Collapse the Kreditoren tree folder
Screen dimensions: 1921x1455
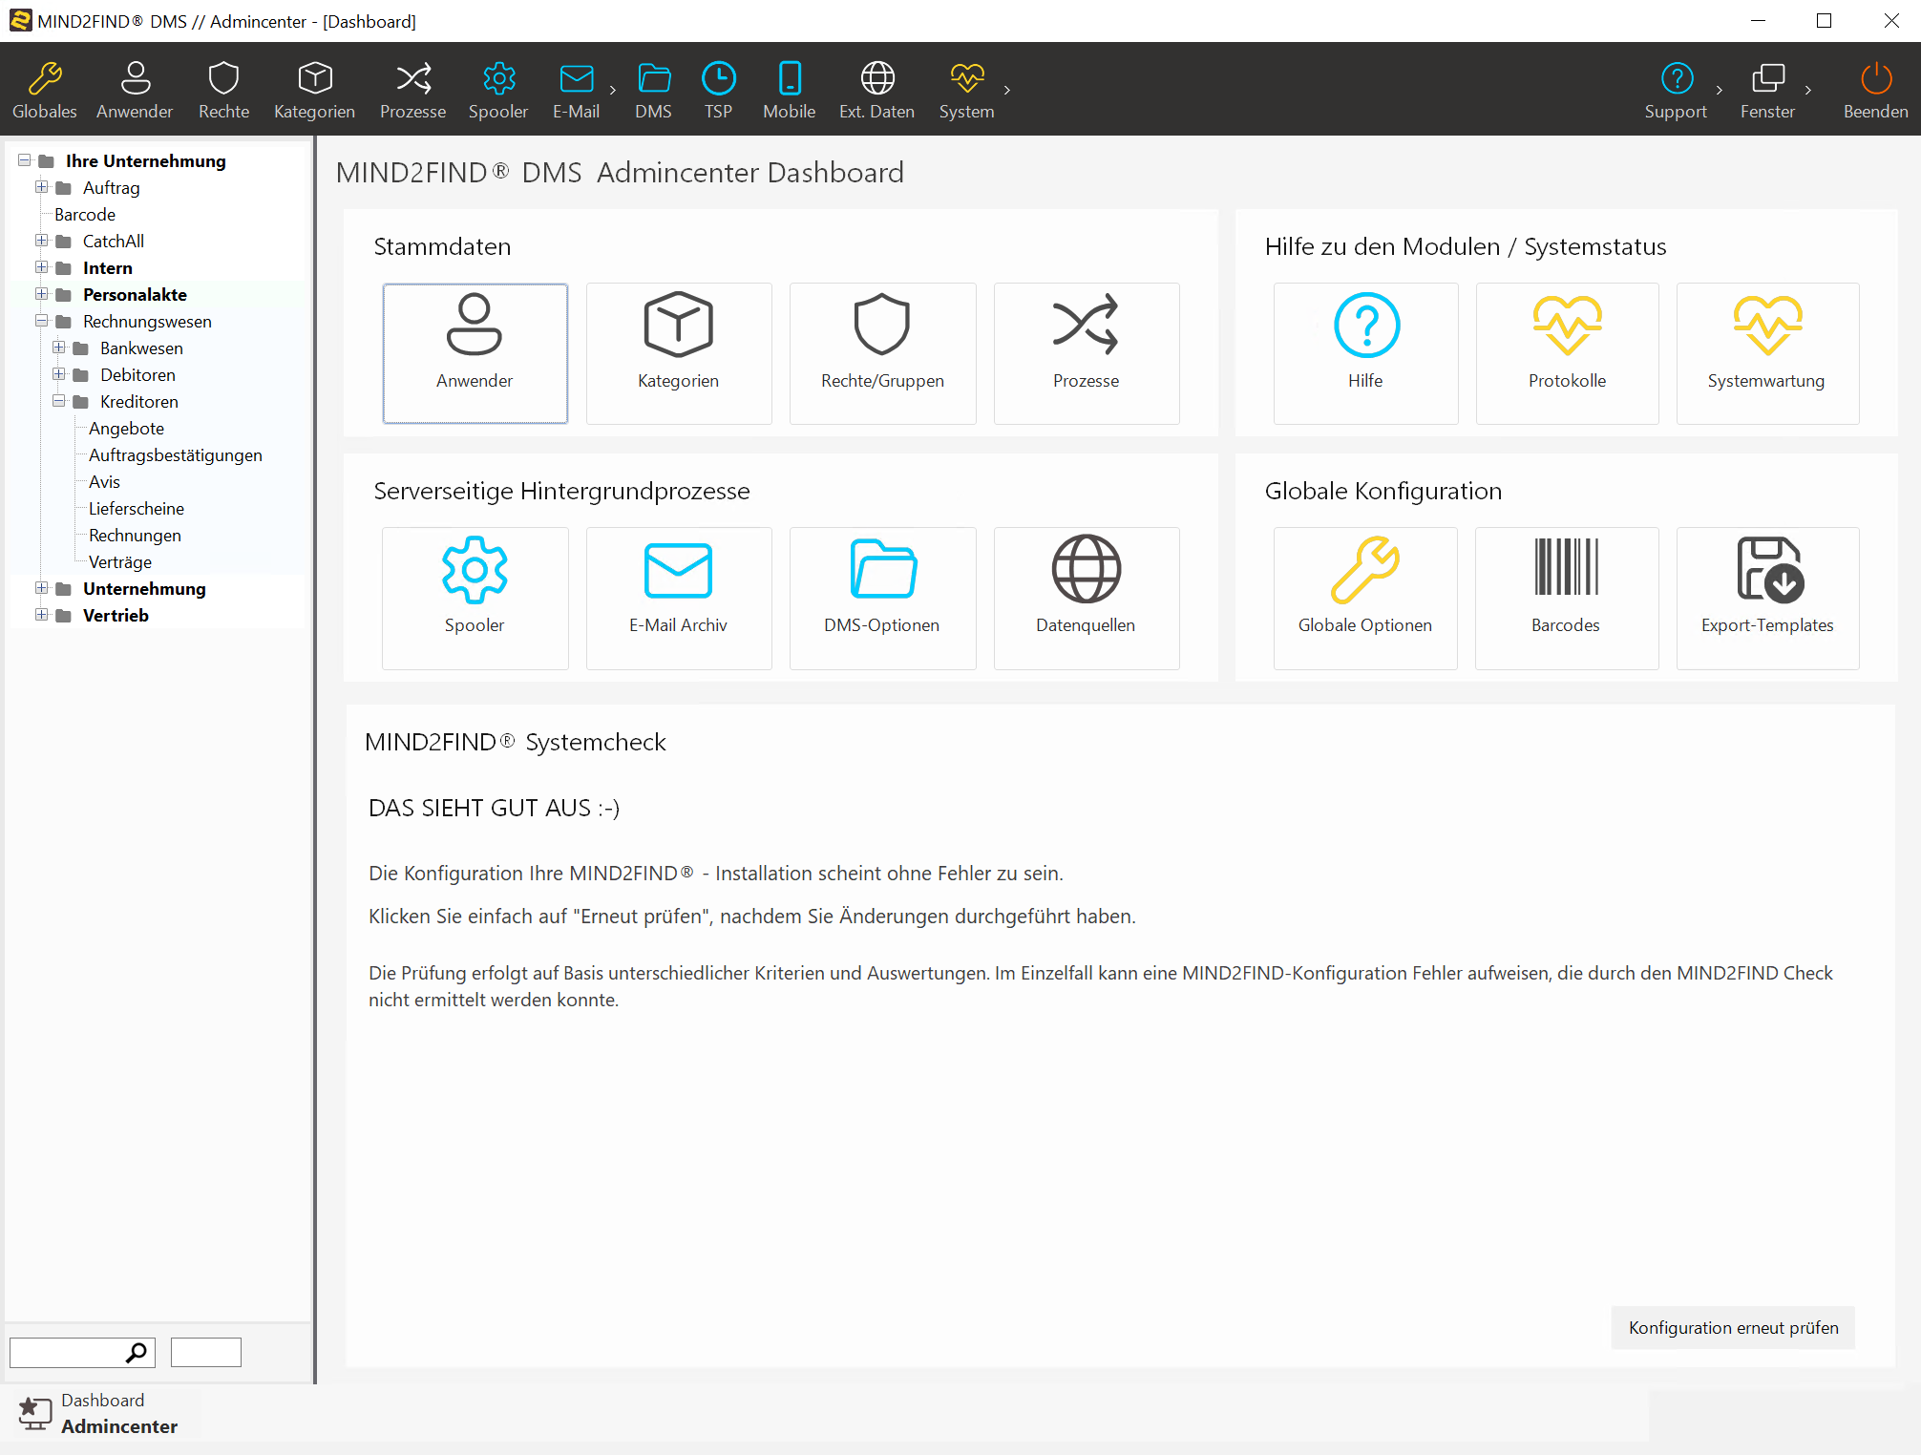coord(59,401)
